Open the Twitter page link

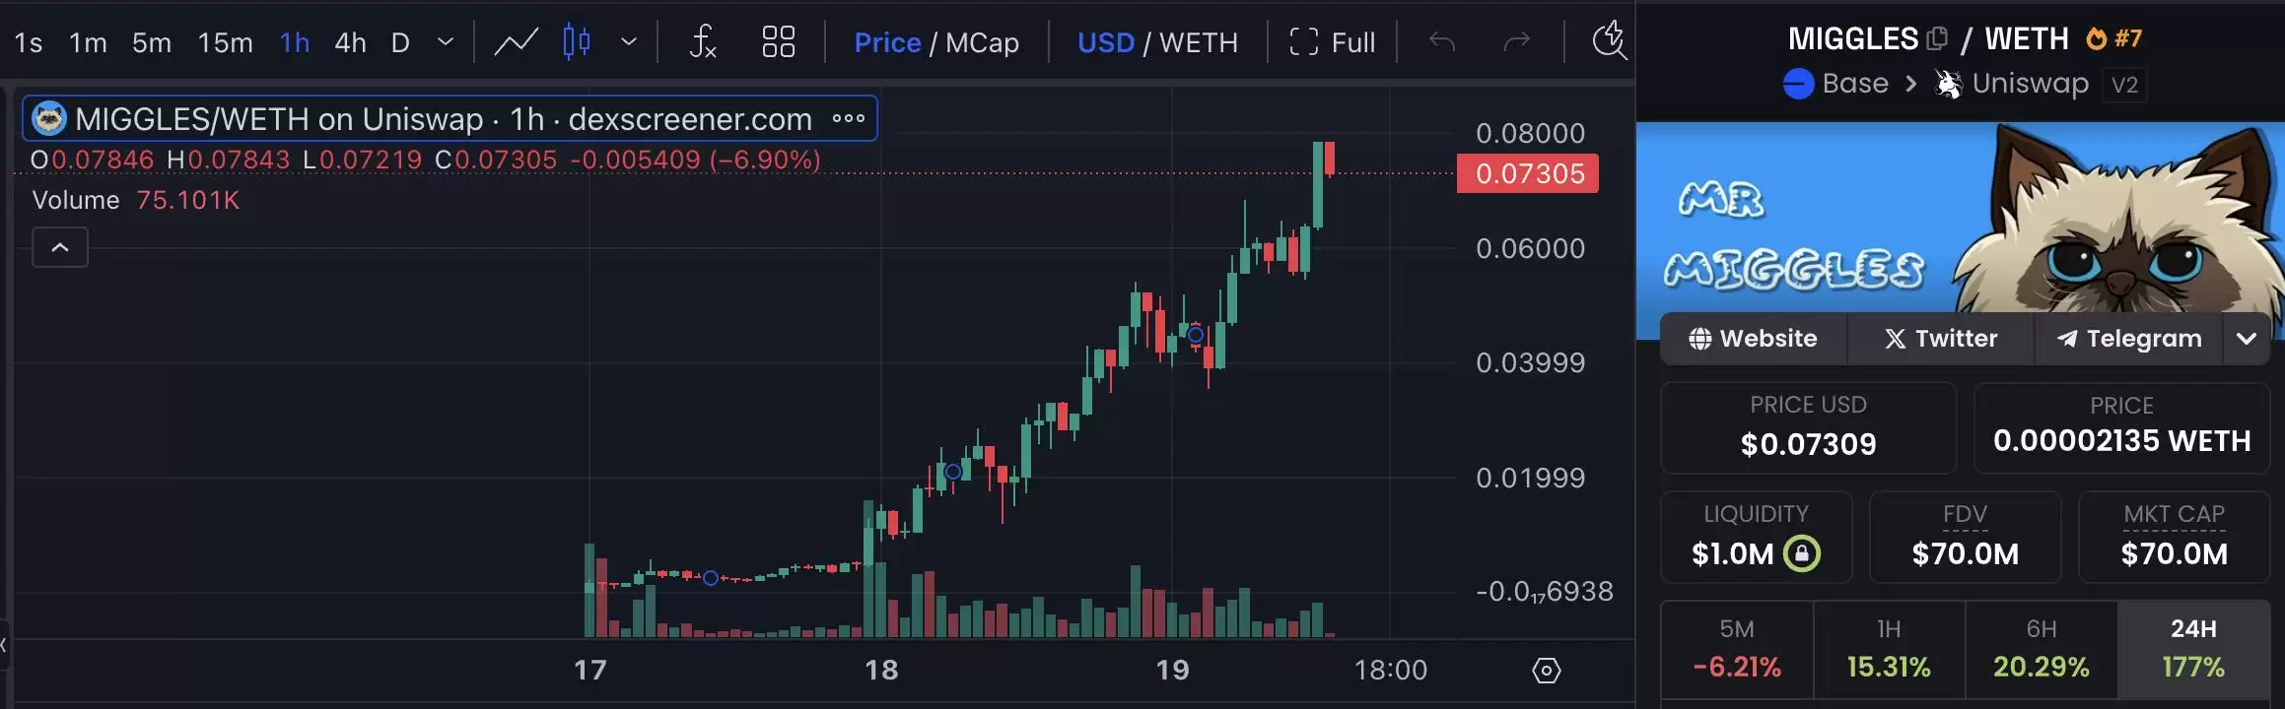1940,339
